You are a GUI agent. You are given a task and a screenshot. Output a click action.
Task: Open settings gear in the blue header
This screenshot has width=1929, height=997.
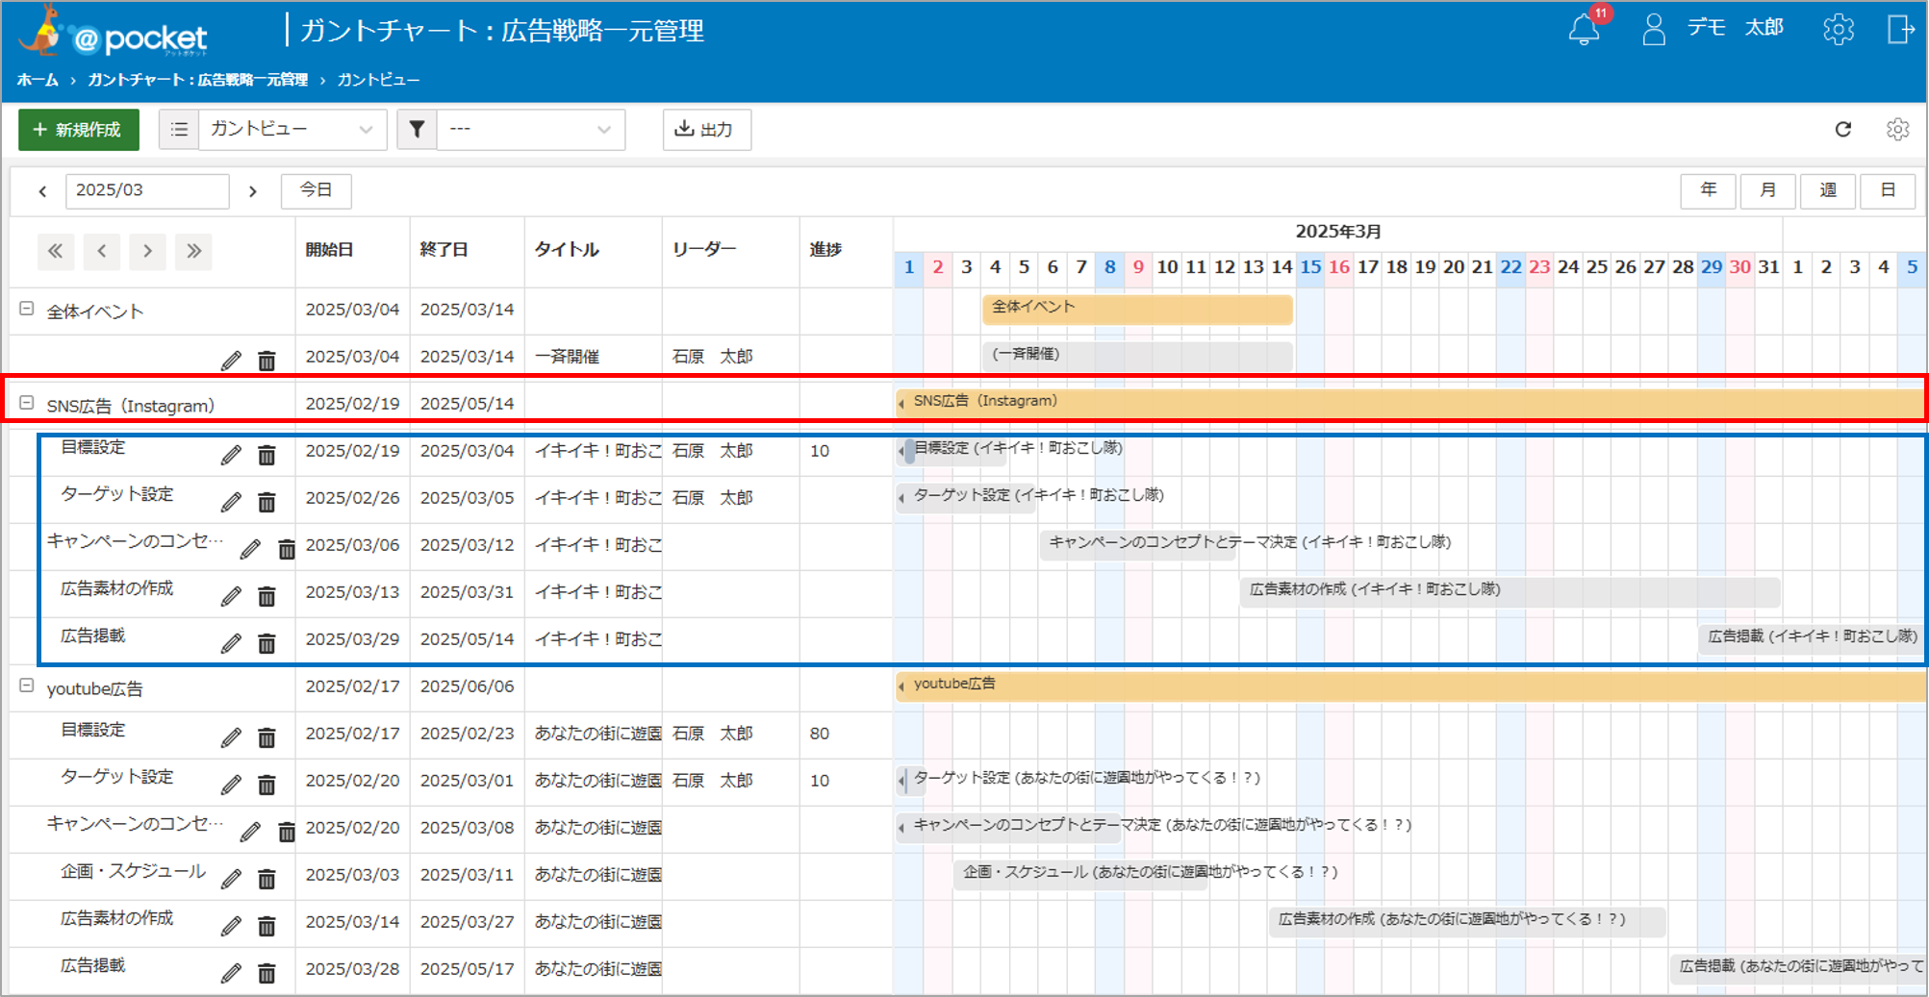[1838, 30]
